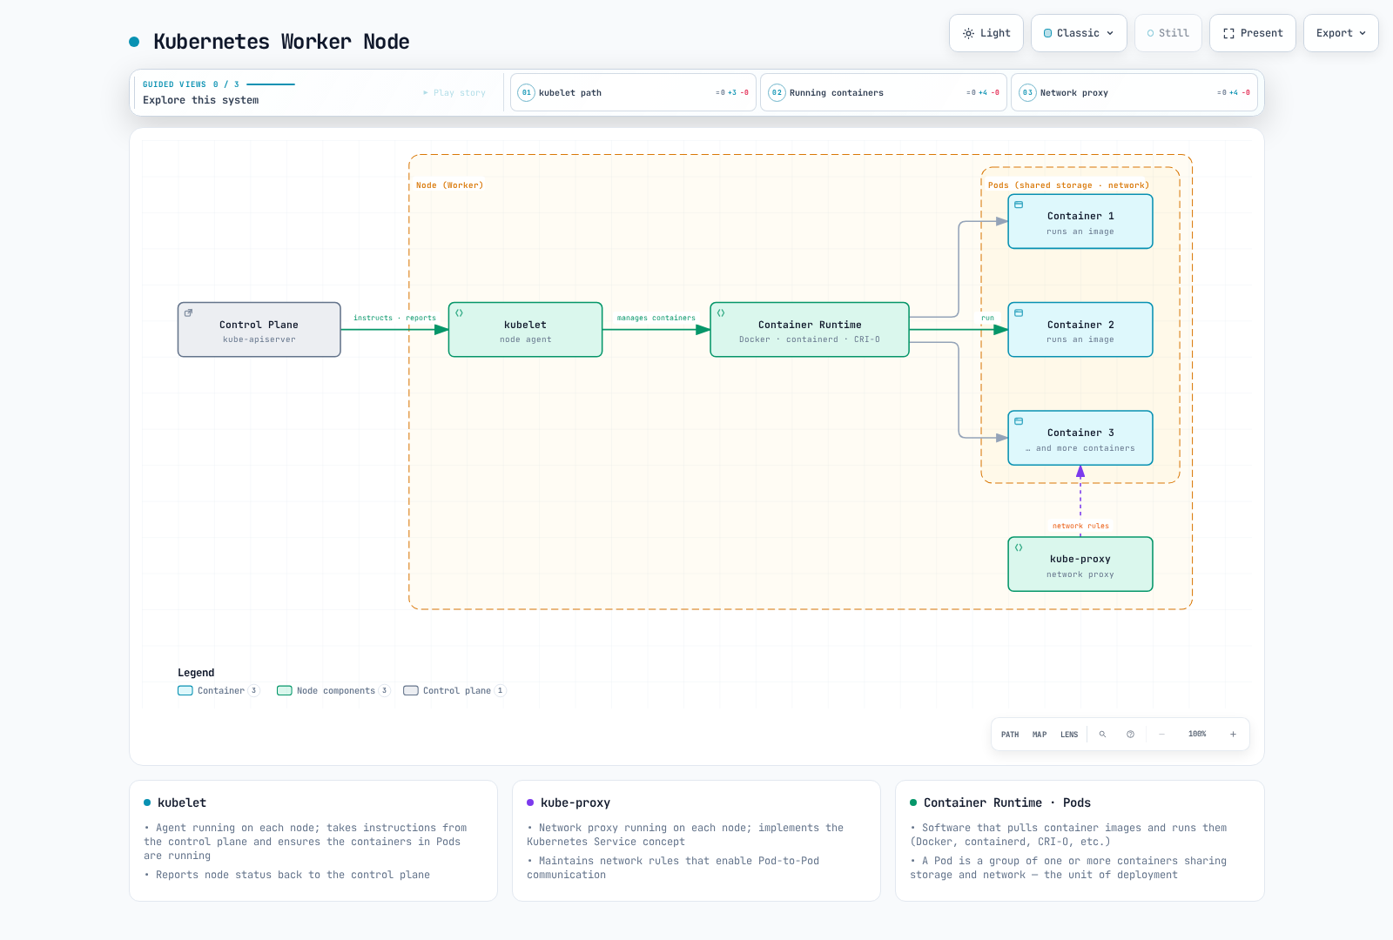Click the code icon on kubelet node

pyautogui.click(x=460, y=312)
